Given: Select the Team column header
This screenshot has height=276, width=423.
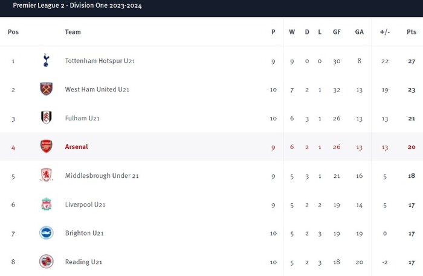Looking at the screenshot, I should 73,32.
